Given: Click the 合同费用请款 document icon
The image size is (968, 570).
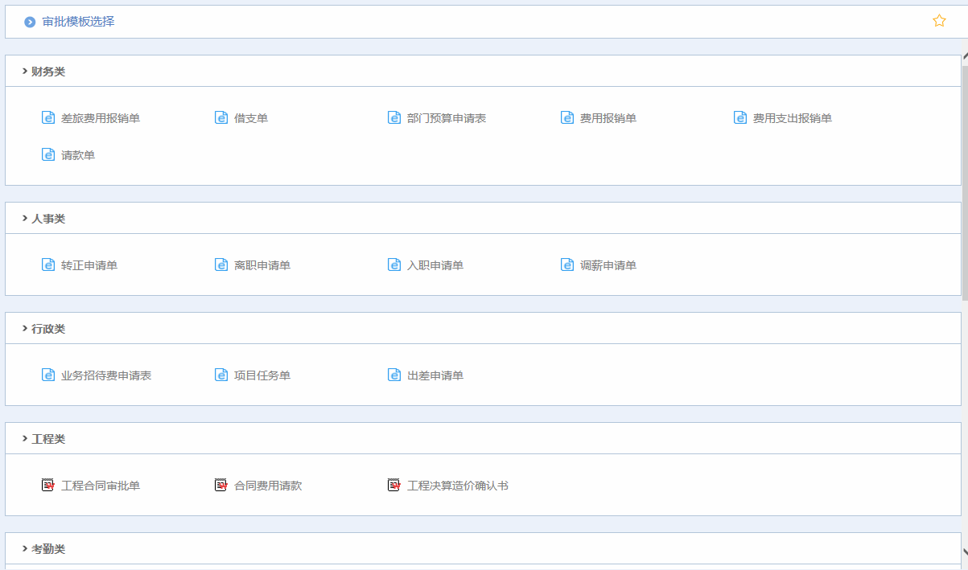Looking at the screenshot, I should click(221, 486).
